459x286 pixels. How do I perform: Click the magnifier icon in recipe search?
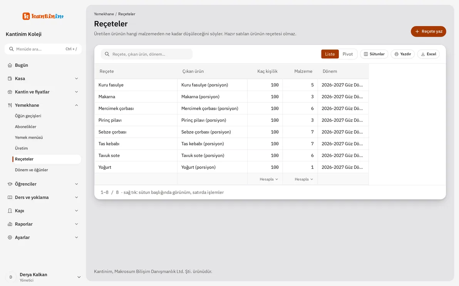[x=107, y=54]
